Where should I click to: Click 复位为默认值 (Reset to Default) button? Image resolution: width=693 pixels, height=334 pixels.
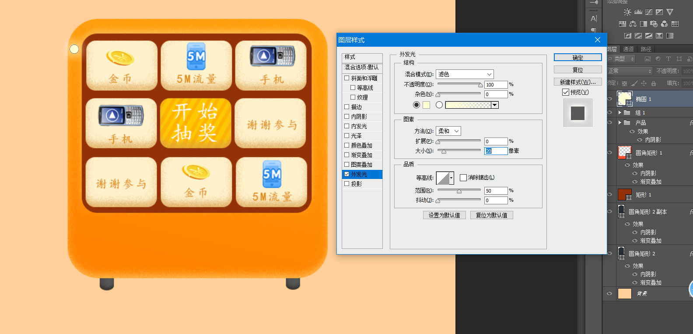point(492,215)
